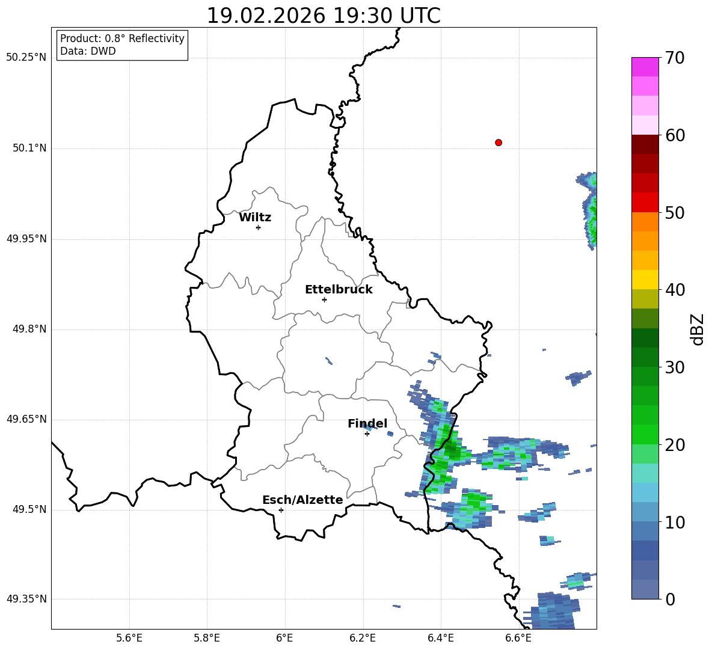Screen dimensions: 712x650
Task: Click the orange swatch just above 50
Action: (x=645, y=221)
